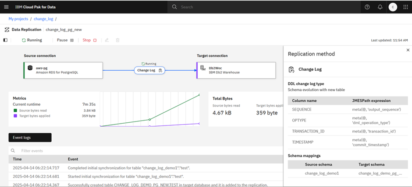Click the clipboard icon in Change Log node
The width and height of the screenshot is (412, 187).
160,70
